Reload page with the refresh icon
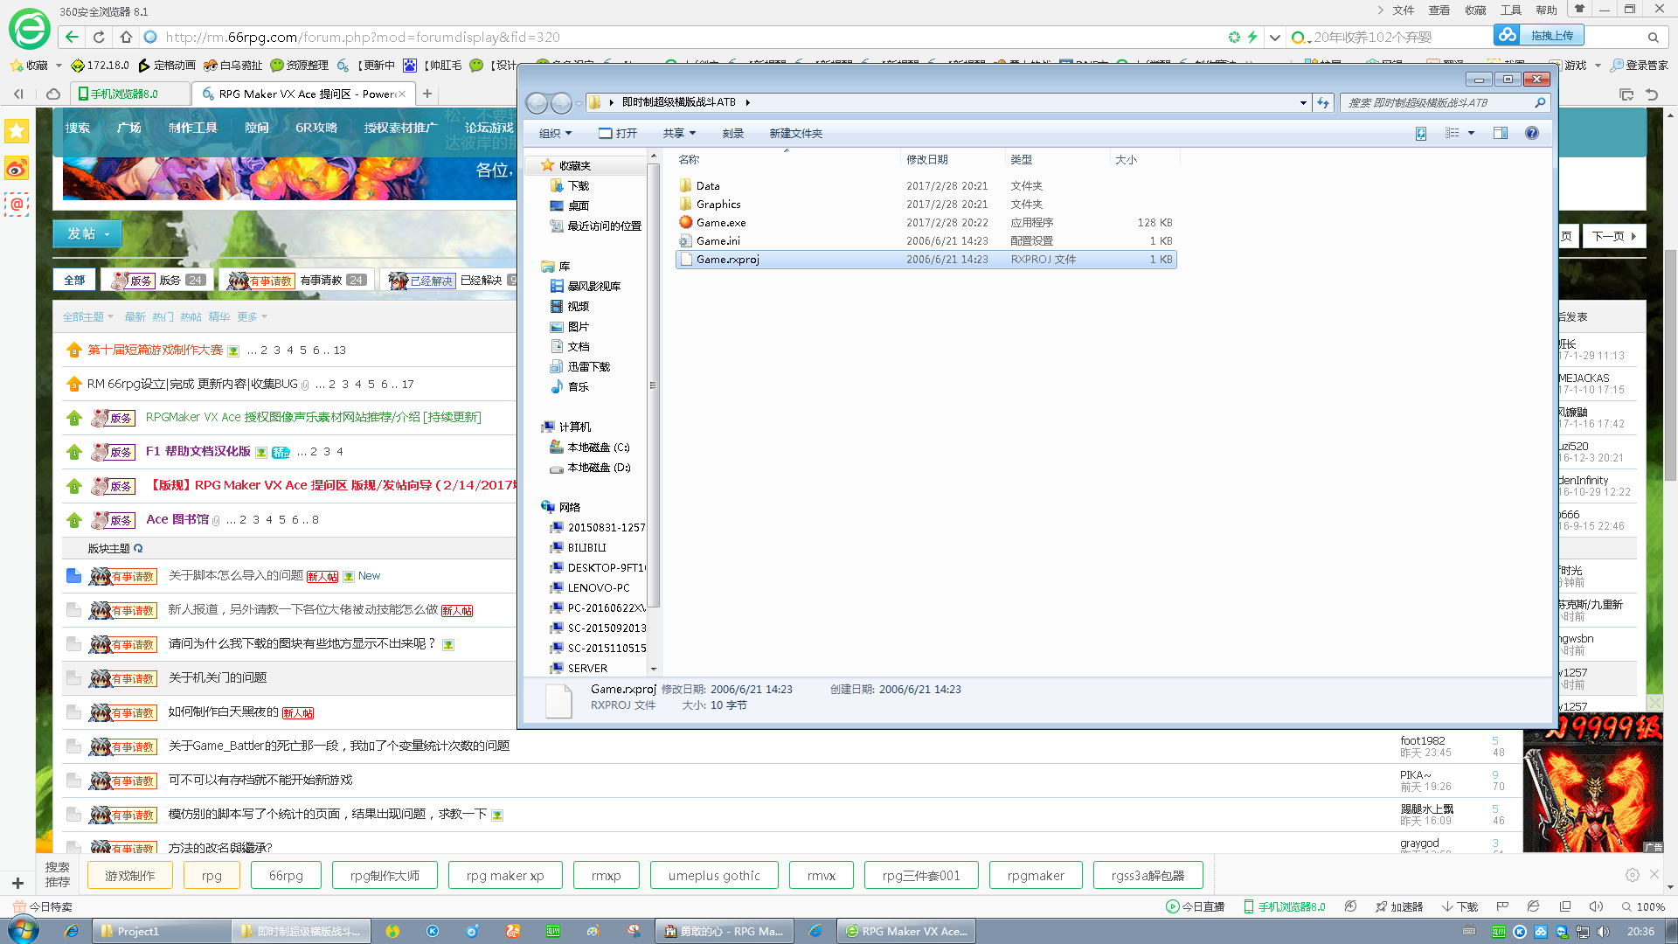The width and height of the screenshot is (1678, 944). pos(99,37)
